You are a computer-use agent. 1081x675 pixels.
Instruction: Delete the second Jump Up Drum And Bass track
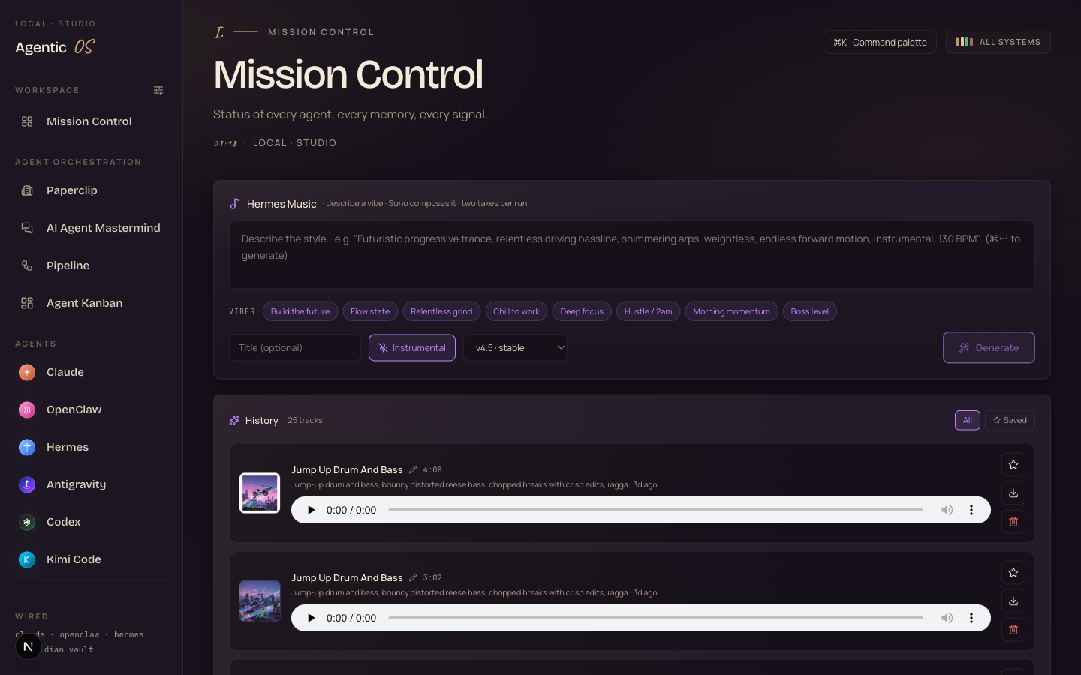1013,630
